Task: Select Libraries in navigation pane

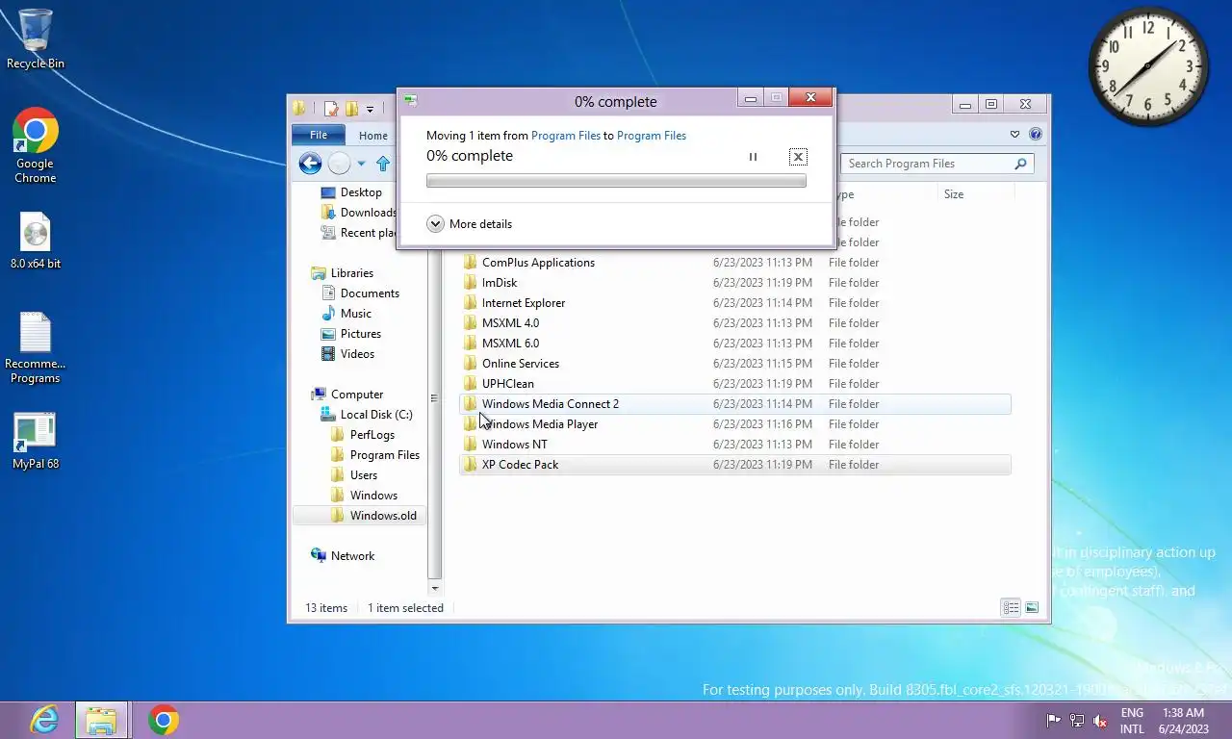Action: pyautogui.click(x=342, y=273)
